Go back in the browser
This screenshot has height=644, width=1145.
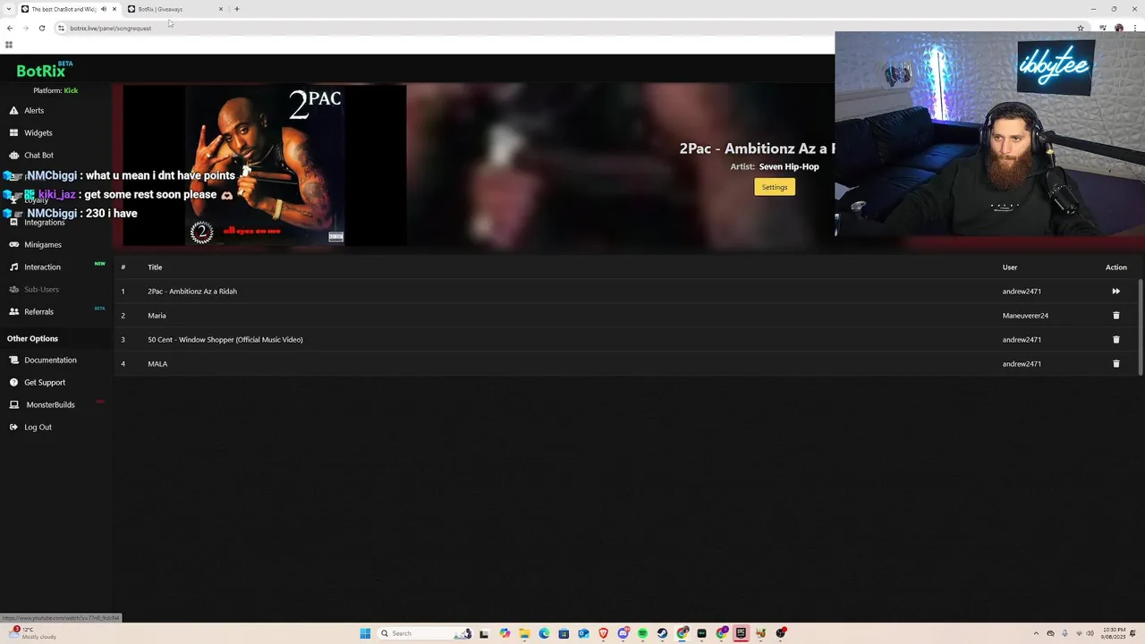pyautogui.click(x=10, y=28)
